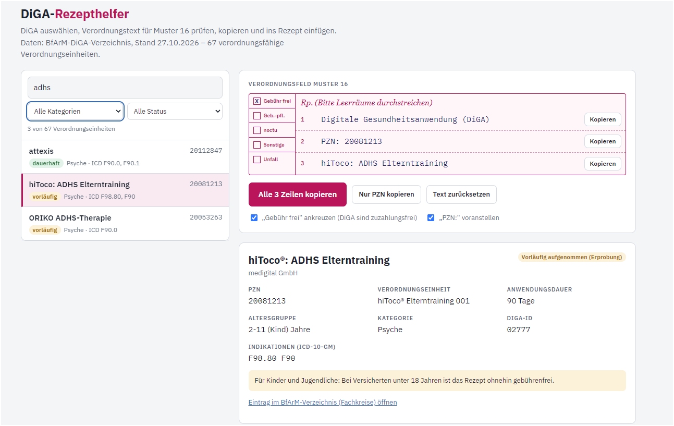Choose the ORIKO ADHS-Therapie entry
This screenshot has height=426, width=674.
pos(125,224)
